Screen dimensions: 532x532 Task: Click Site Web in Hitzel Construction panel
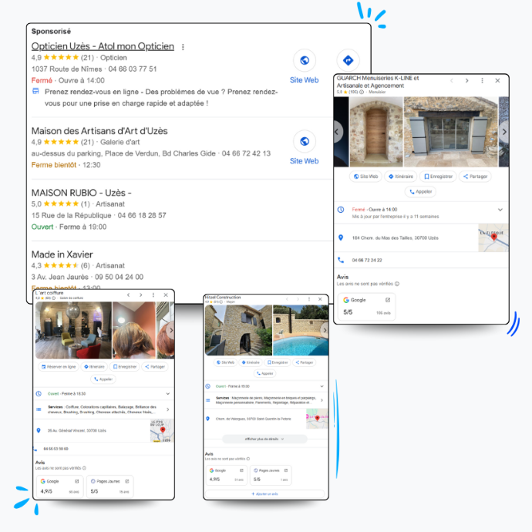point(225,362)
